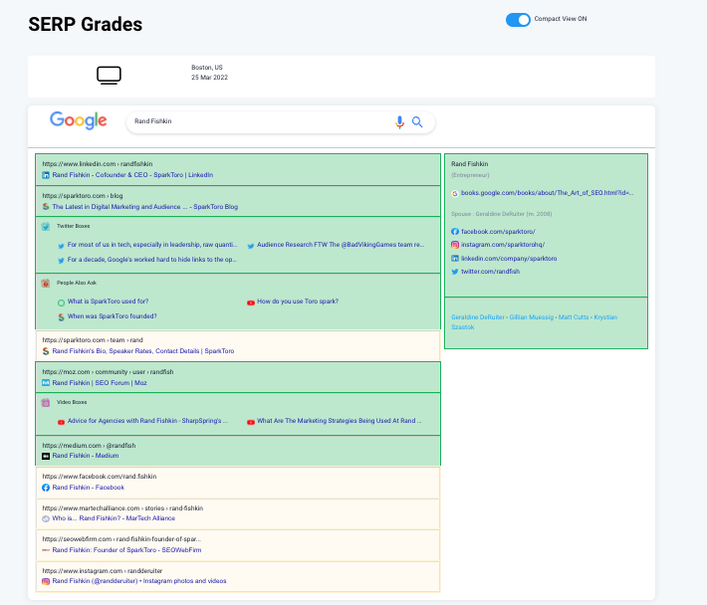Click 'Boston, US' location text

pyautogui.click(x=207, y=68)
